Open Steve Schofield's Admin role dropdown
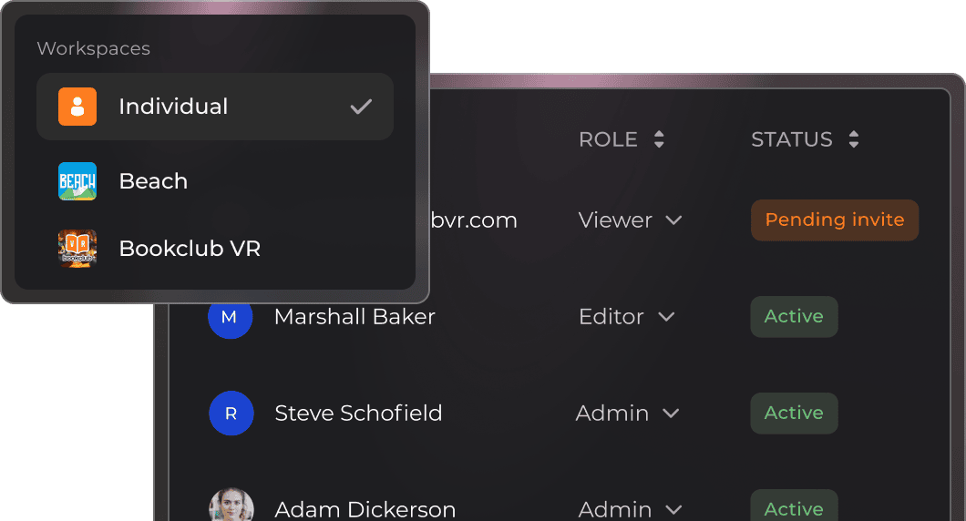The image size is (966, 521). tap(627, 414)
